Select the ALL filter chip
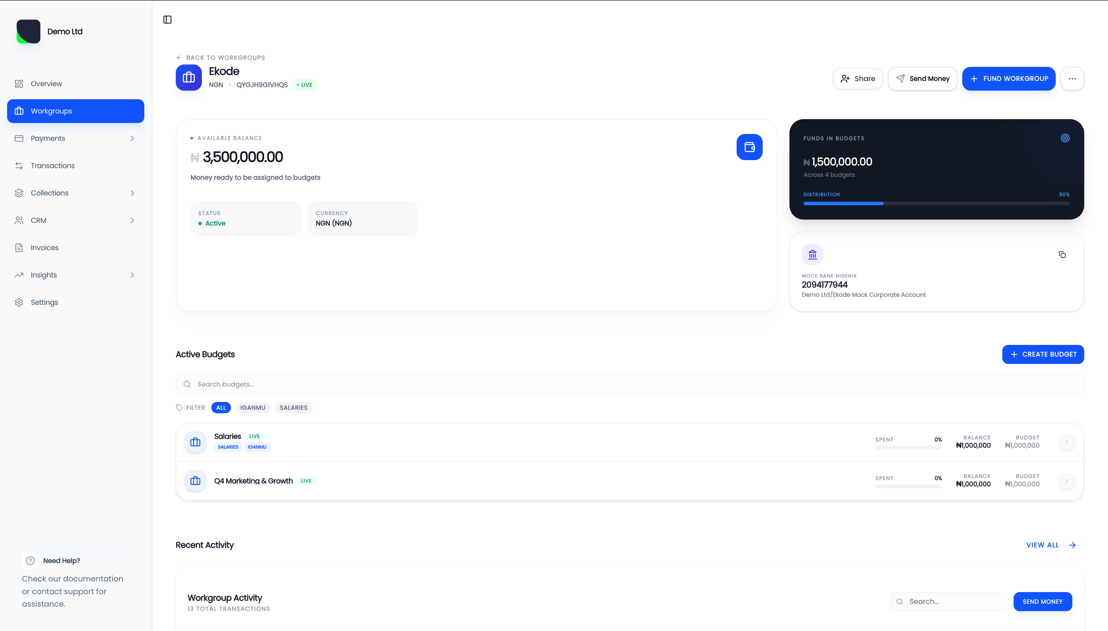Viewport: 1108px width, 631px height. tap(221, 407)
